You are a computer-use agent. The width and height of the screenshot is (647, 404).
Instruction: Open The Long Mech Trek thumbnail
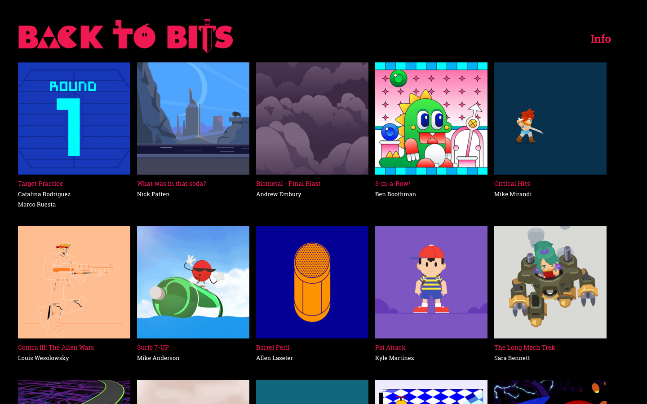550,282
